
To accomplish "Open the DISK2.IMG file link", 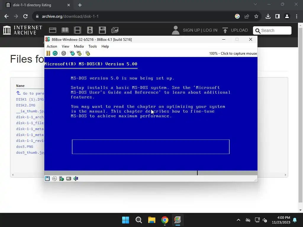I will [26, 105].
